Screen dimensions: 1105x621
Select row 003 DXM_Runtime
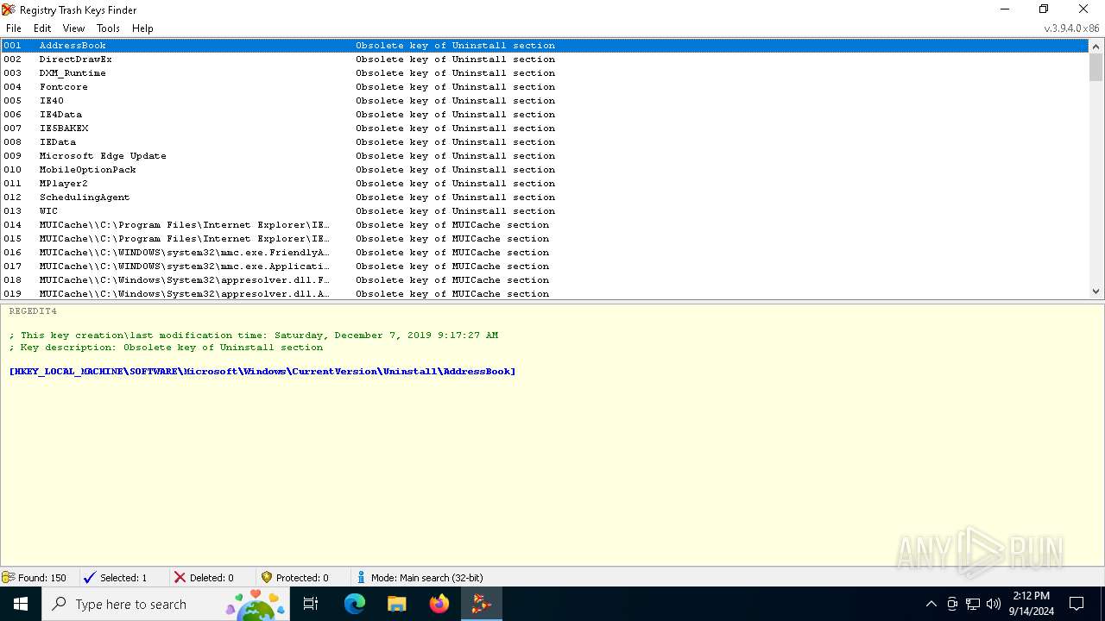click(545, 73)
